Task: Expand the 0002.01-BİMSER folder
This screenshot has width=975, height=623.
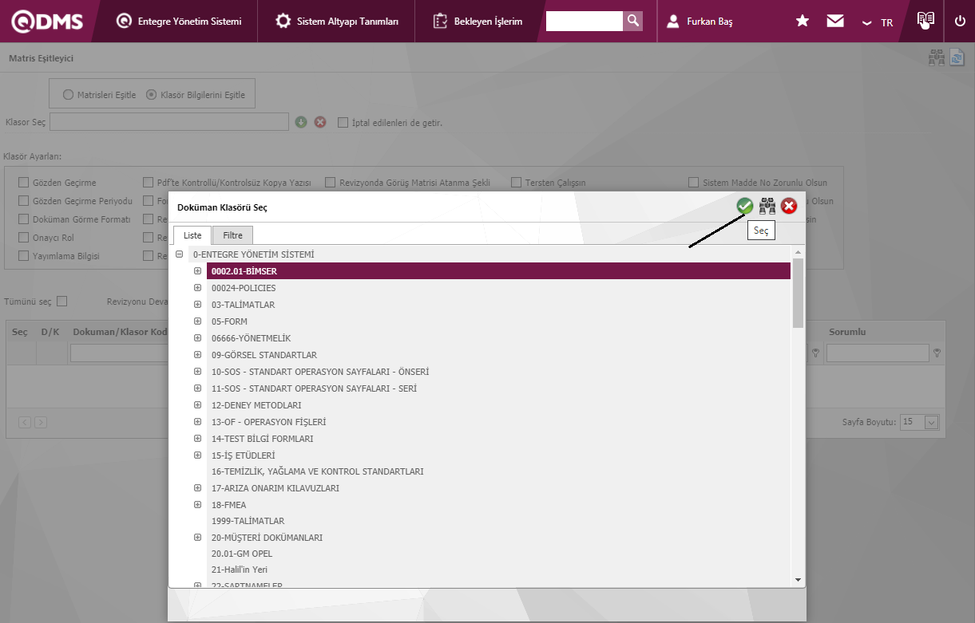Action: (x=197, y=271)
